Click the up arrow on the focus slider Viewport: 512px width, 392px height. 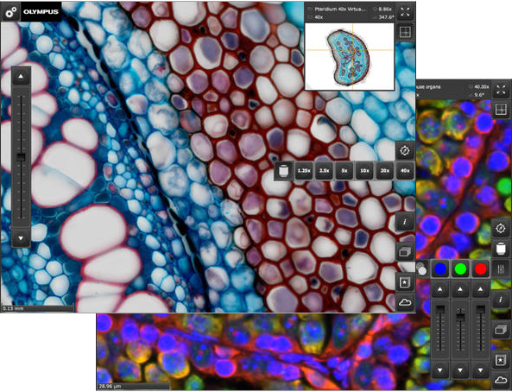pyautogui.click(x=21, y=77)
